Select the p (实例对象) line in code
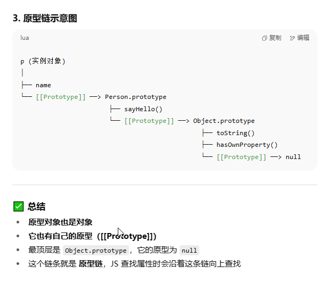This screenshot has width=332, height=283. coord(43,61)
